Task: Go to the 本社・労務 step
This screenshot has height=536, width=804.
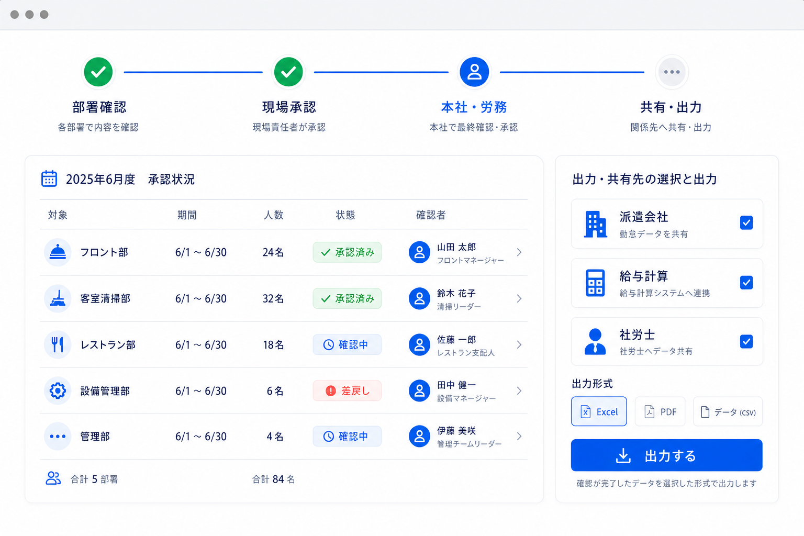Action: [x=474, y=72]
